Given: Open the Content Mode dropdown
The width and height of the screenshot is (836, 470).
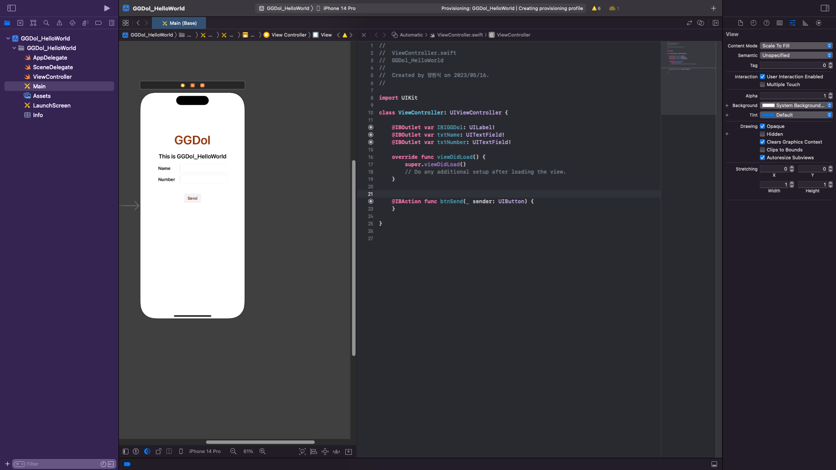Looking at the screenshot, I should pos(796,46).
